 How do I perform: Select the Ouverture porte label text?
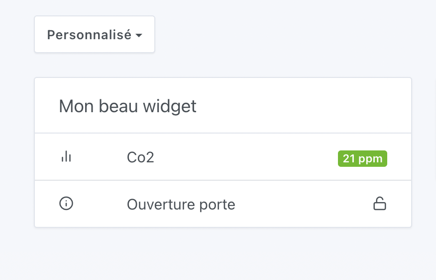coord(181,205)
